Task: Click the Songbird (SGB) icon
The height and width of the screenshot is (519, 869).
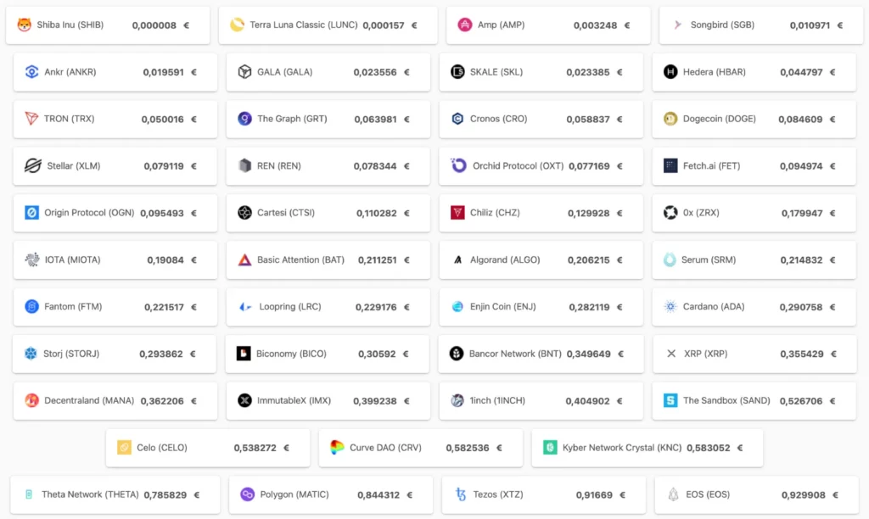Action: [x=677, y=25]
